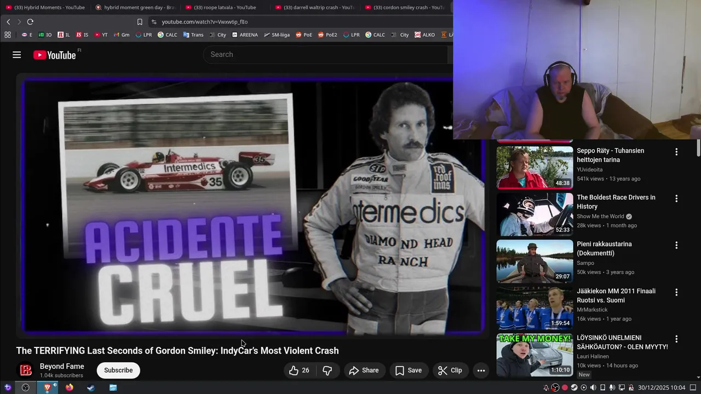The image size is (701, 394).
Task: Open the AREENA bookmark
Action: pos(245,34)
